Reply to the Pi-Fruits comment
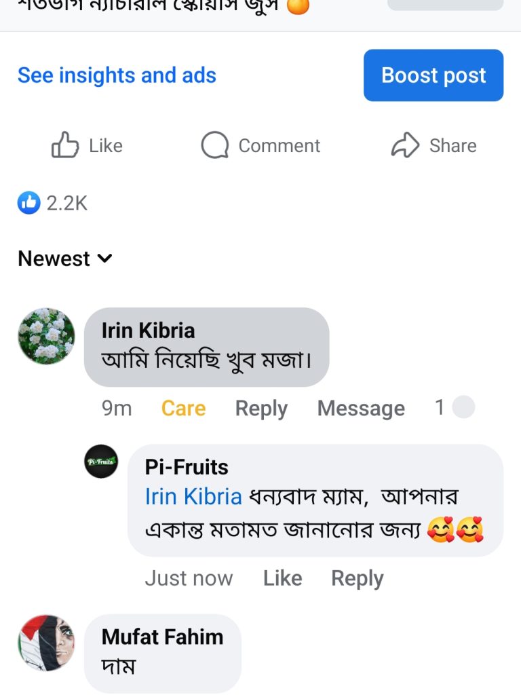The image size is (521, 695). tap(357, 578)
